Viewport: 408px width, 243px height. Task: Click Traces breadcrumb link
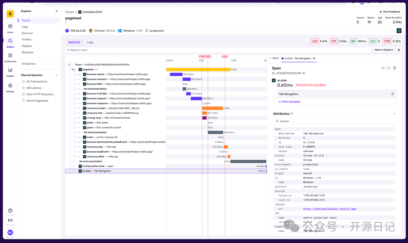70,12
